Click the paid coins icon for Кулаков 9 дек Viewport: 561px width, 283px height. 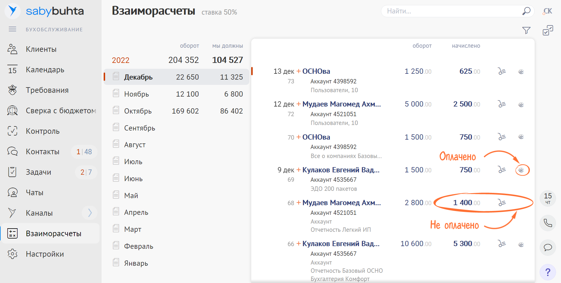(x=521, y=170)
